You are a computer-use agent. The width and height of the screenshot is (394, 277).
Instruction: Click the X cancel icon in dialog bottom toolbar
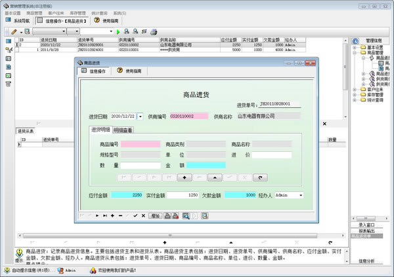tap(143, 215)
